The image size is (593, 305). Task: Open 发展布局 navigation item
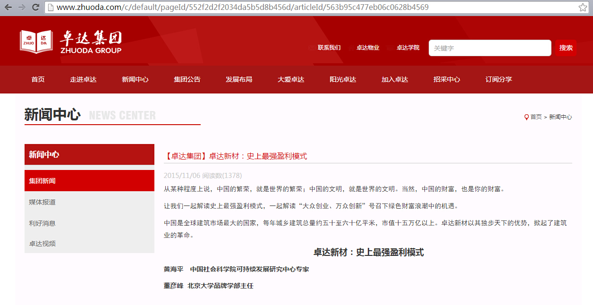pyautogui.click(x=239, y=79)
